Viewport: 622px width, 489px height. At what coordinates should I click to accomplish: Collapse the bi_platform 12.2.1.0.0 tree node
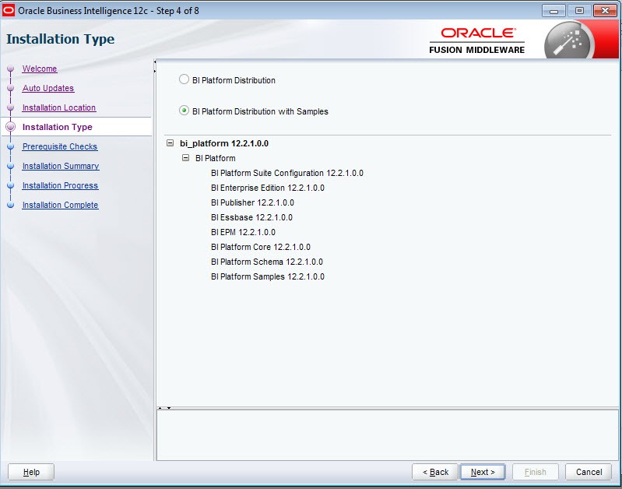click(170, 143)
